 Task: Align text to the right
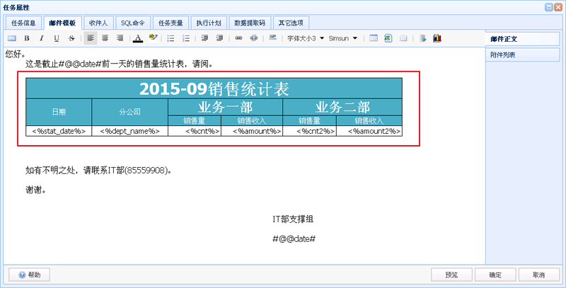[120, 38]
